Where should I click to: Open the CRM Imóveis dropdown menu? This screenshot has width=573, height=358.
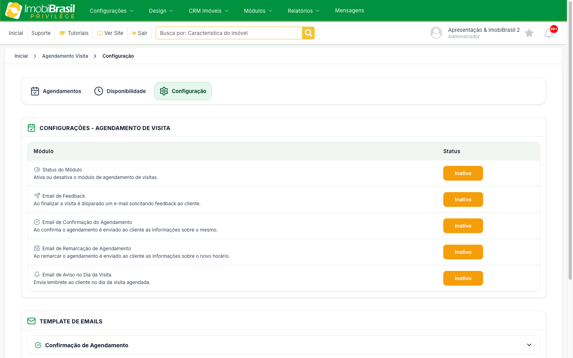click(x=209, y=11)
